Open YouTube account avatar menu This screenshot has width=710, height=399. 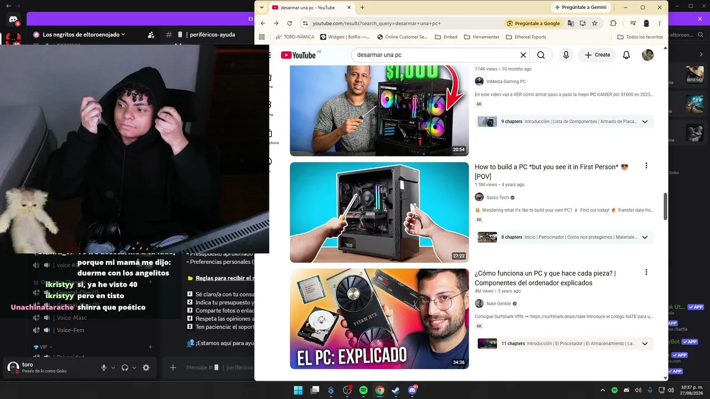click(x=648, y=55)
